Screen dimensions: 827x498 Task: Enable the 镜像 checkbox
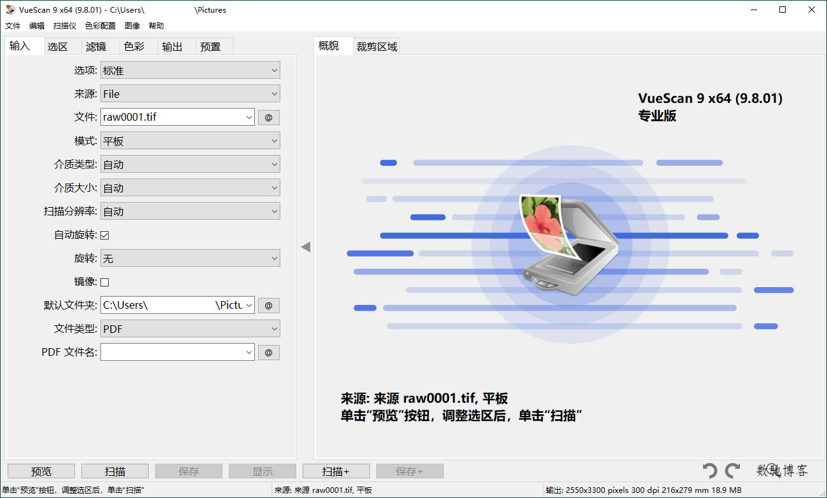[105, 282]
